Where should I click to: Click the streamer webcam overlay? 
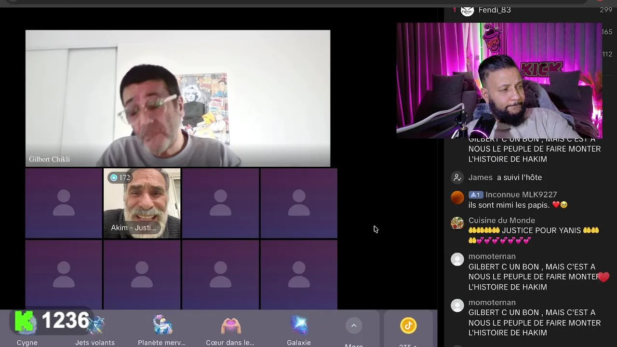[x=499, y=80]
